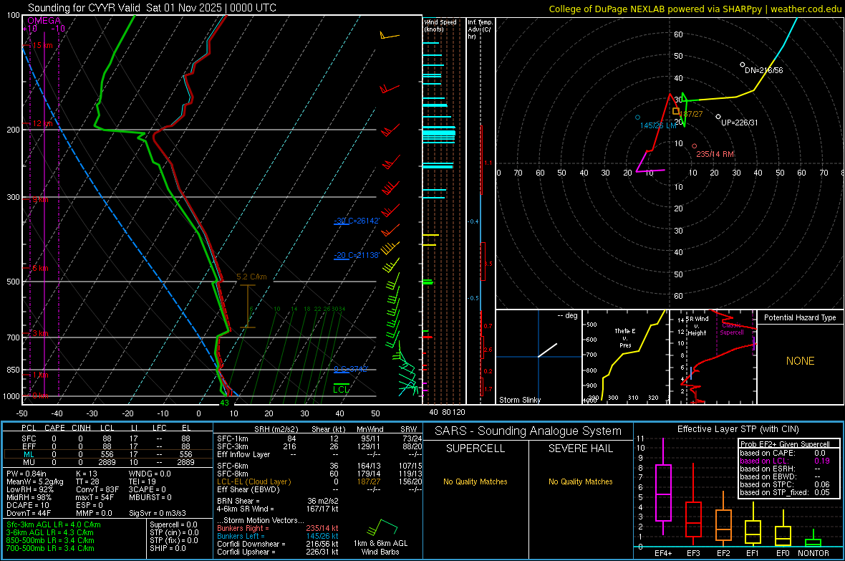Click the magenta 'based on LCL:' line

[785, 461]
